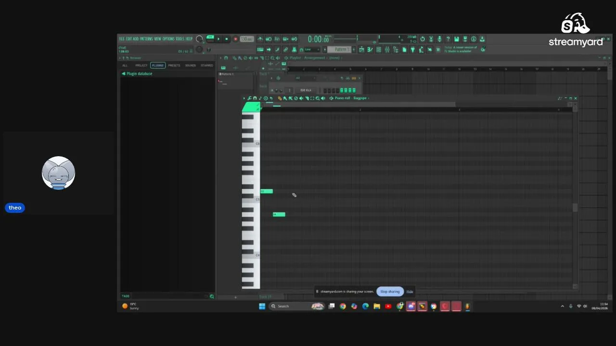Show hidden system tray icons
The height and width of the screenshot is (346, 616).
562,306
